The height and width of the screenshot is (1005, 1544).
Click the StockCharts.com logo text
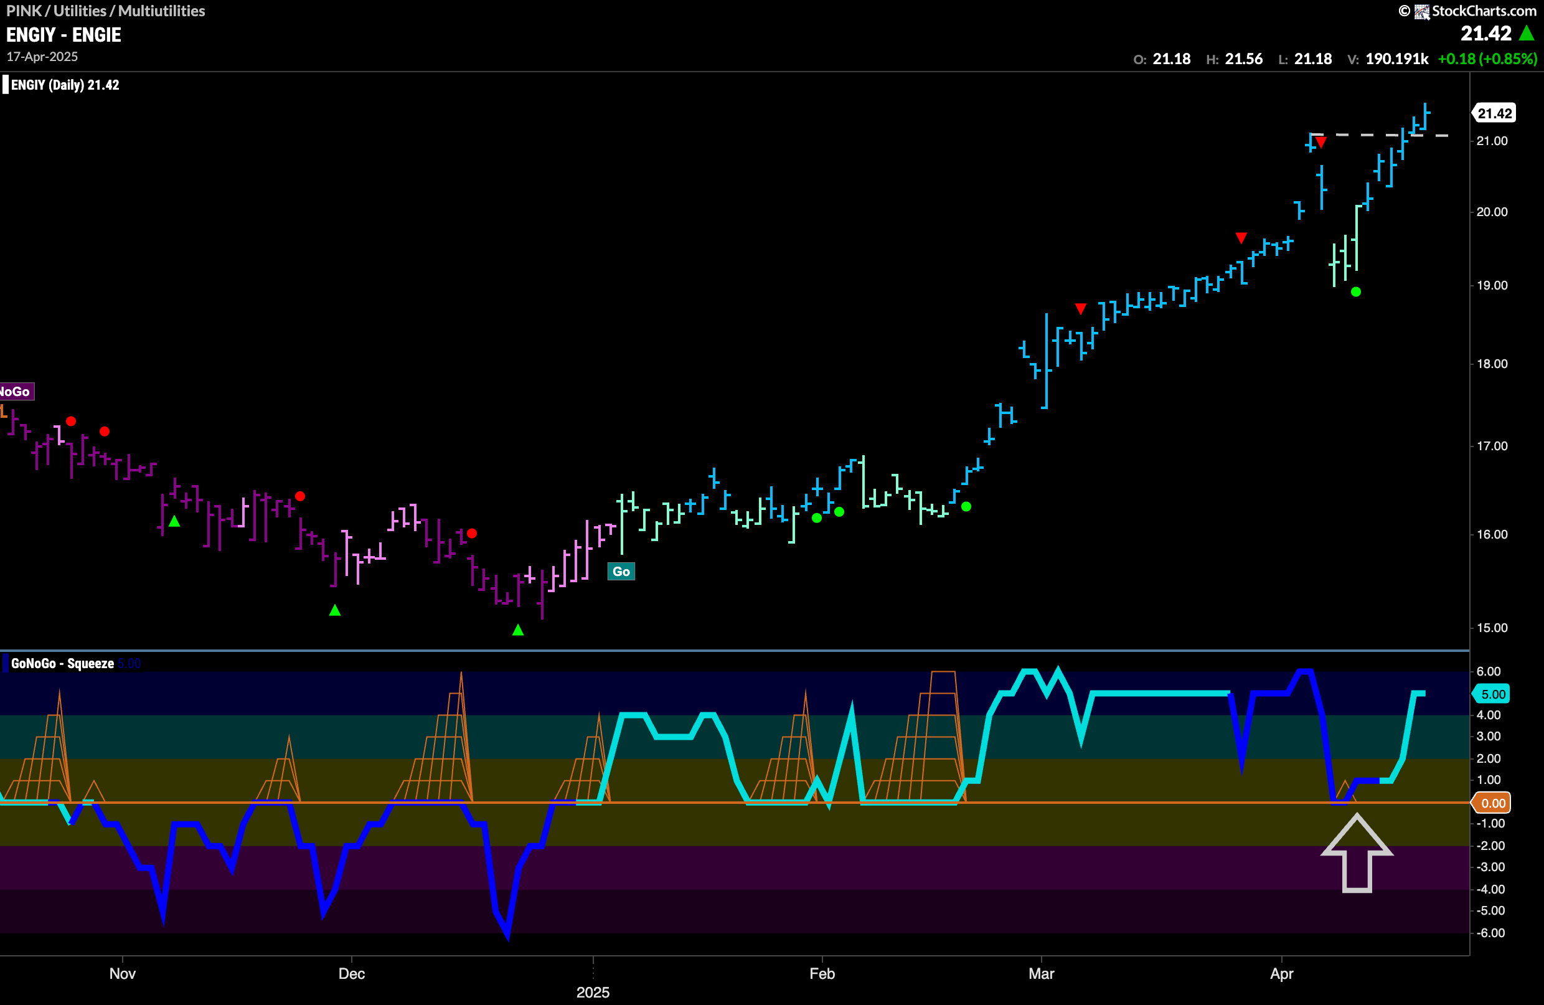click(1484, 11)
